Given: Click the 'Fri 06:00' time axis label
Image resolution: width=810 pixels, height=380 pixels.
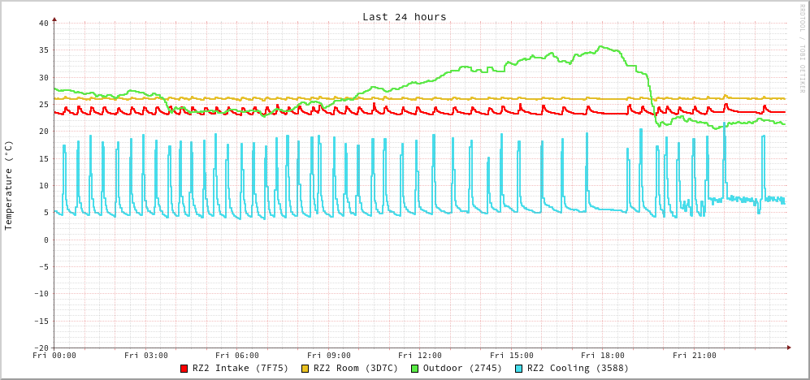Looking at the screenshot, I should pyautogui.click(x=237, y=355).
